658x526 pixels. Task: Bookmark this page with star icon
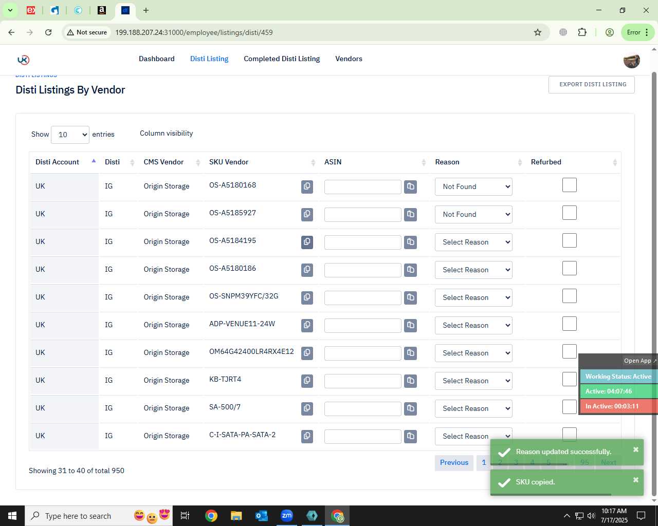(x=538, y=32)
